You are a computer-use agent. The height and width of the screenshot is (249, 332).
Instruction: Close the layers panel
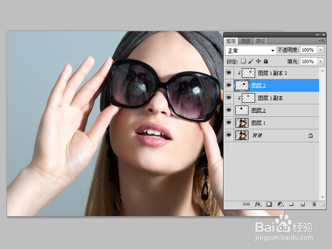point(324,35)
